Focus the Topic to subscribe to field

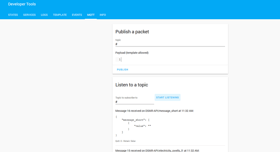[x=134, y=102]
